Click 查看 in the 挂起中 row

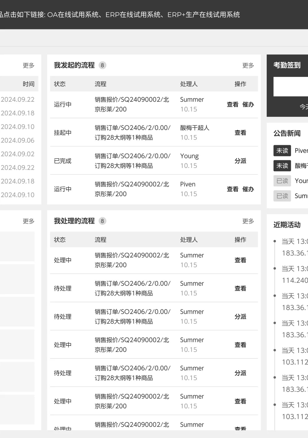[240, 133]
